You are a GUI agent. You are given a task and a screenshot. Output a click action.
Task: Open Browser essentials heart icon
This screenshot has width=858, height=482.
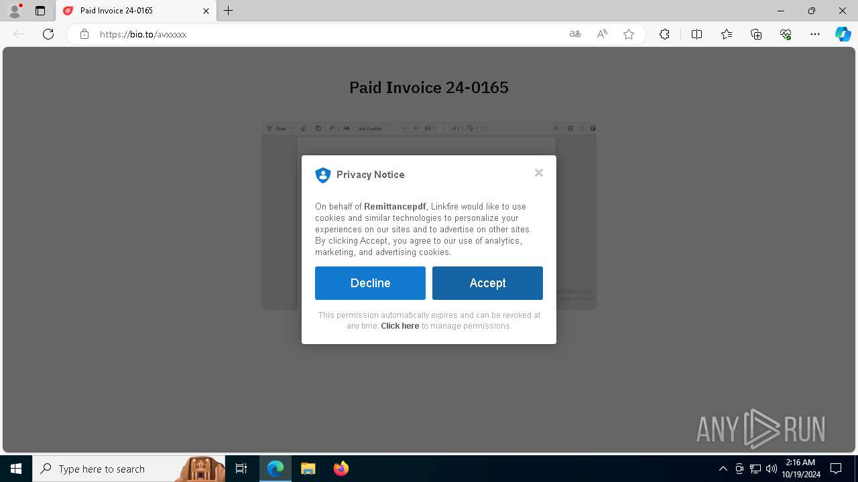(786, 34)
